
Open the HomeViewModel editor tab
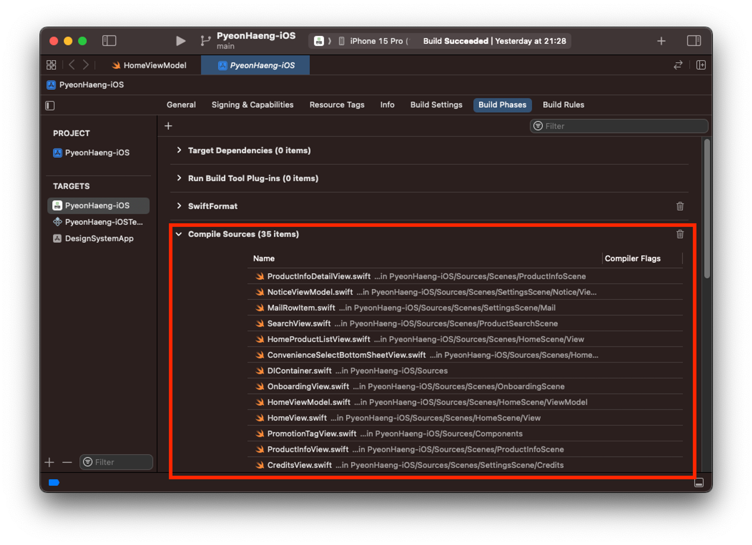coord(155,65)
